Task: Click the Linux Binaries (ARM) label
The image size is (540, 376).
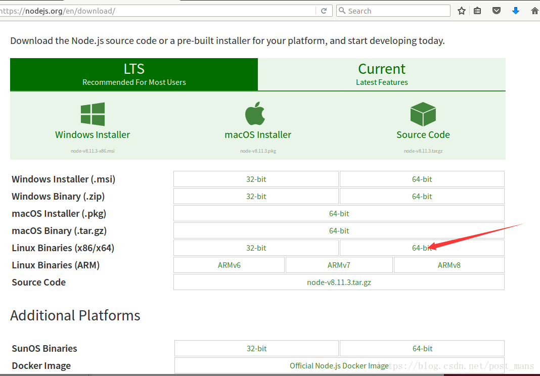Action: 56,265
